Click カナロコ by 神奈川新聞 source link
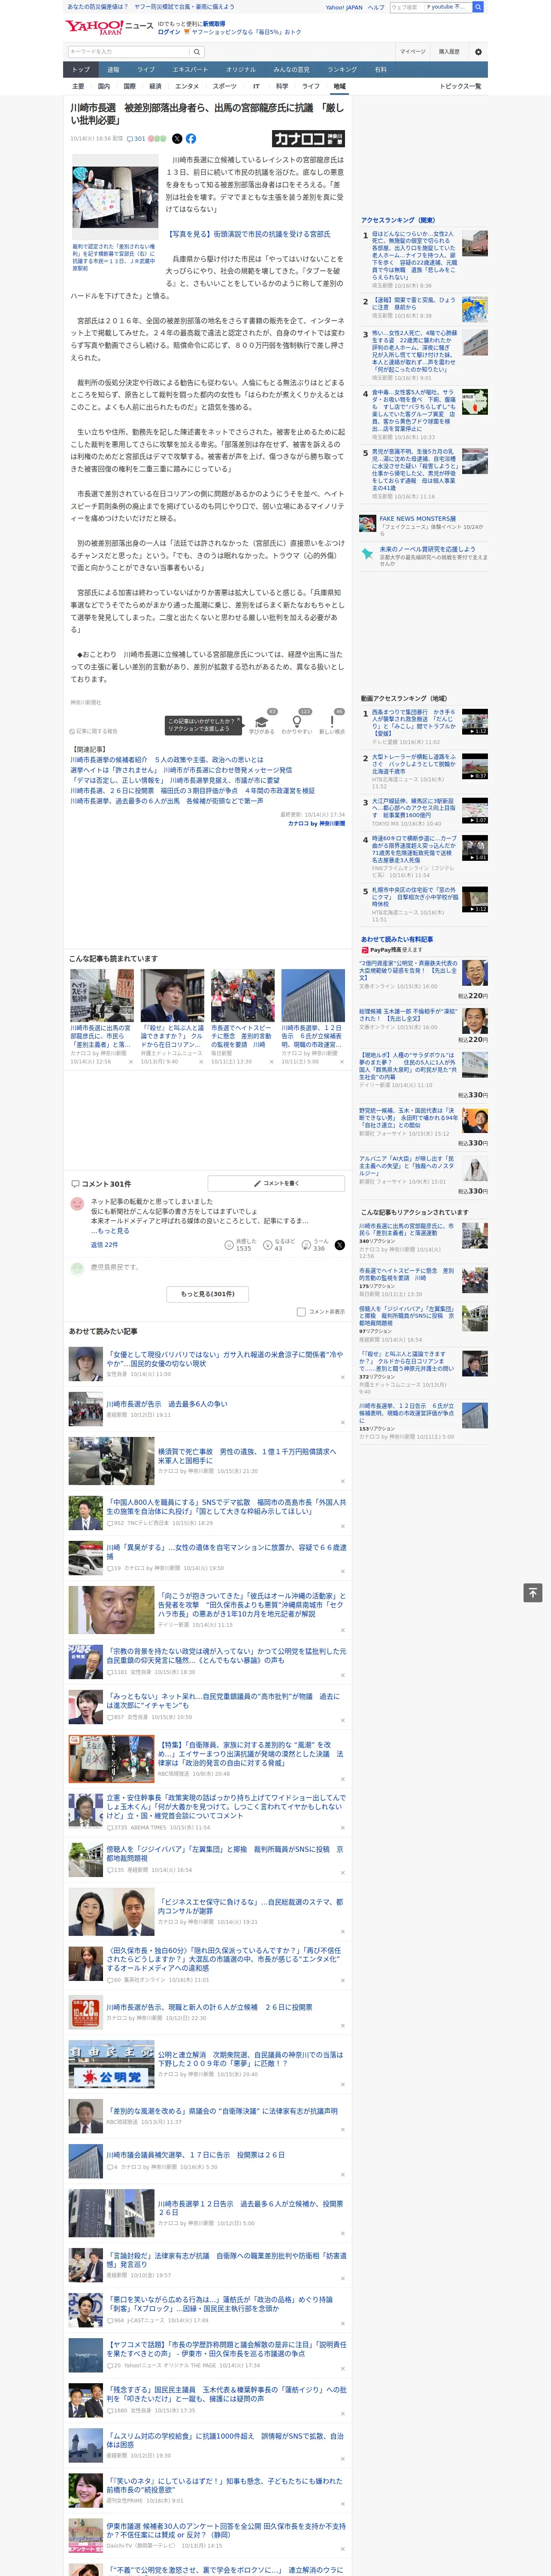The height and width of the screenshot is (2576, 551). click(x=316, y=824)
